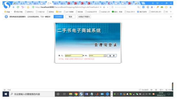This screenshot has width=181, height=100.
Task: Open the taskbar clock showing 23:50
Action: pyautogui.click(x=161, y=94)
